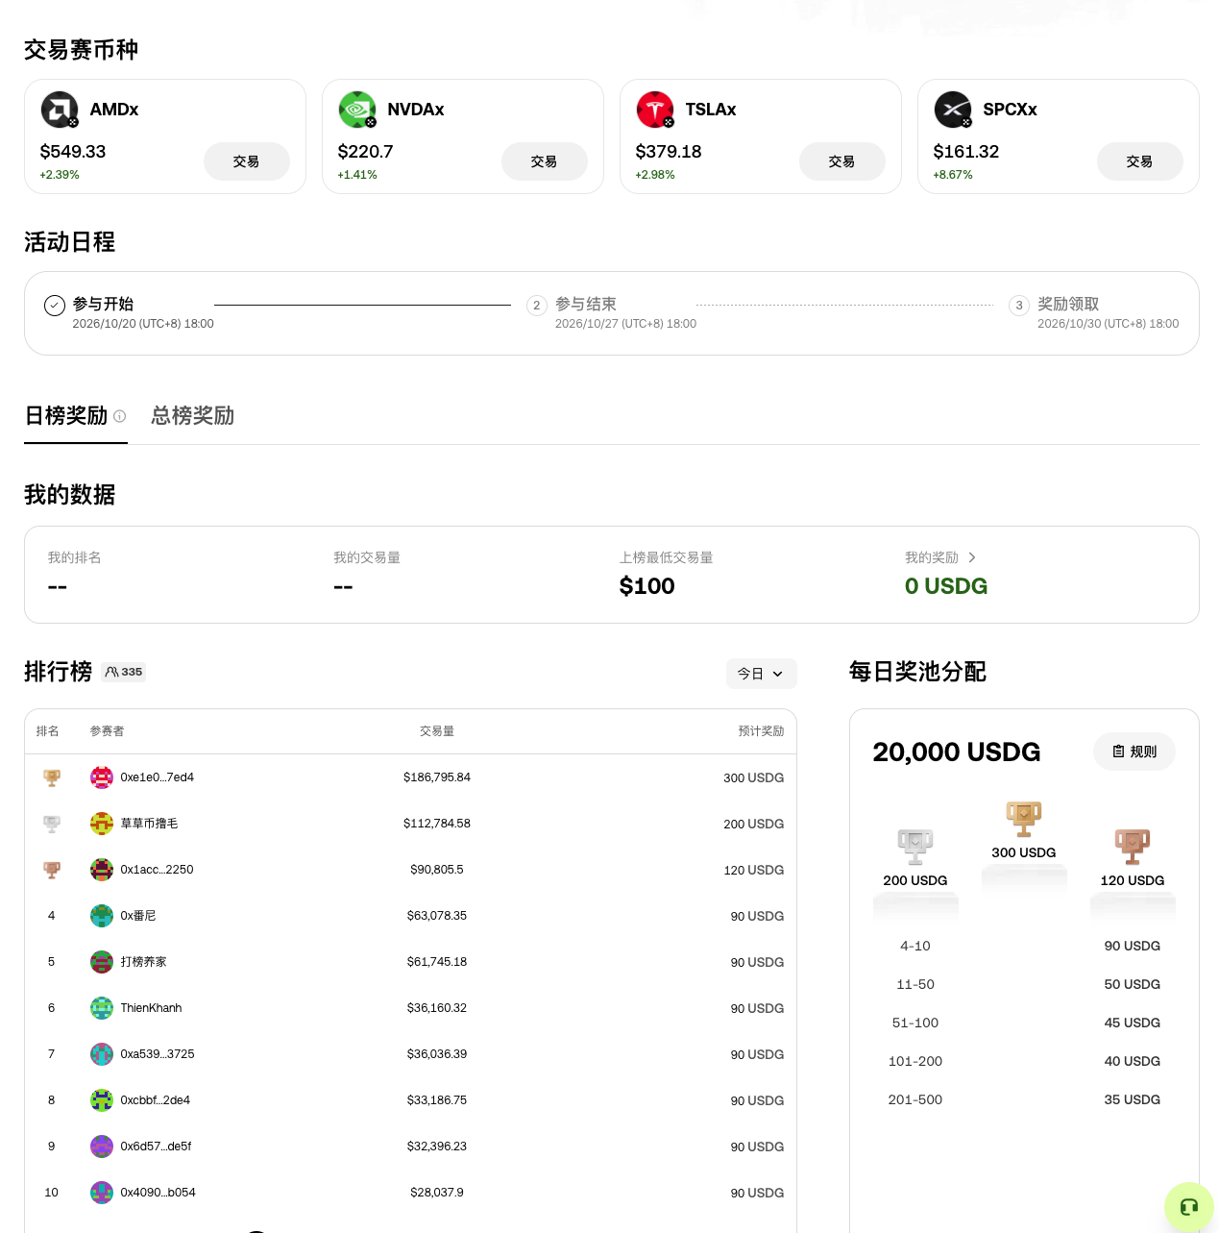Trade AMDx with 交易 button
The image size is (1219, 1233).
coord(247,161)
